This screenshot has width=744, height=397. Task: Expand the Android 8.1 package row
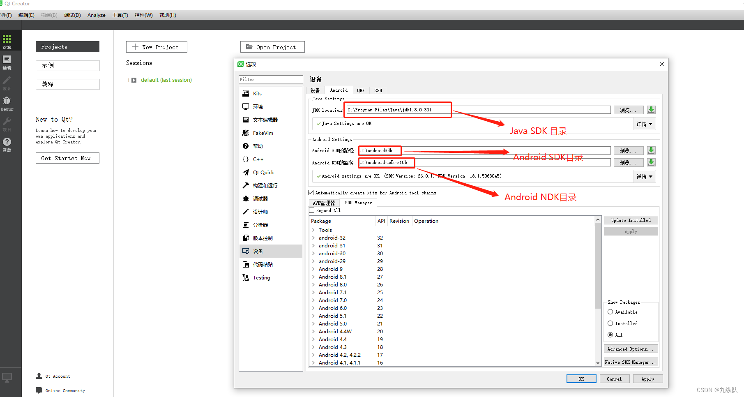click(x=313, y=277)
